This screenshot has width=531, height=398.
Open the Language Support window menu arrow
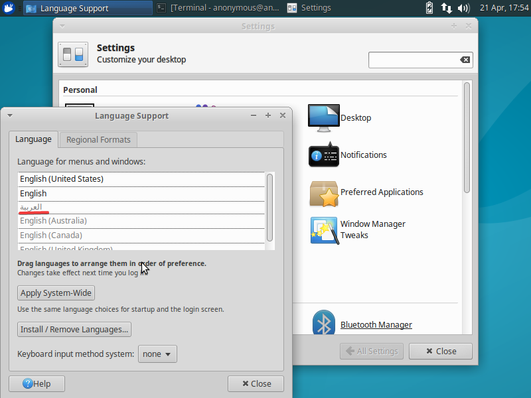tap(10, 115)
